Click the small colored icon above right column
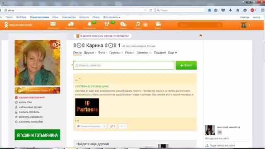 200,36
